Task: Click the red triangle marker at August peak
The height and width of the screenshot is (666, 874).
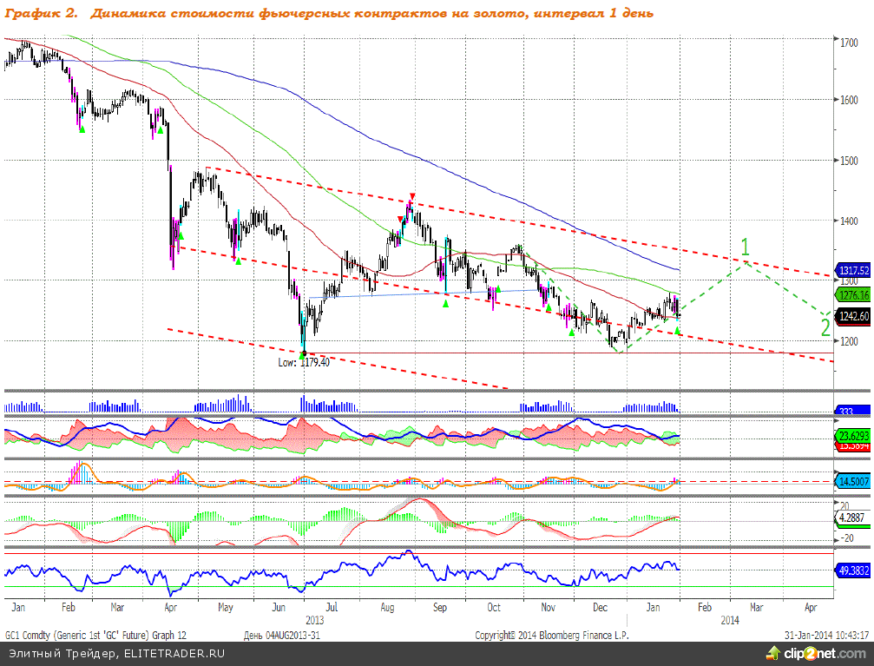Action: (412, 196)
